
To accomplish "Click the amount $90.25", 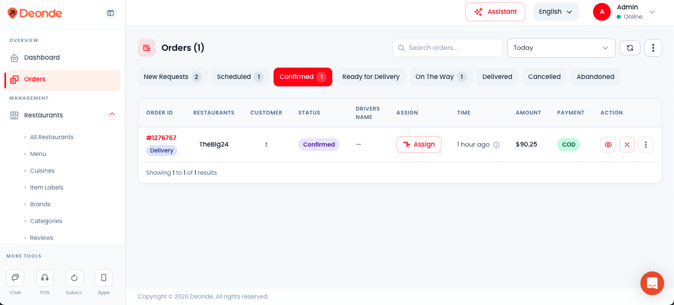I will 526,145.
